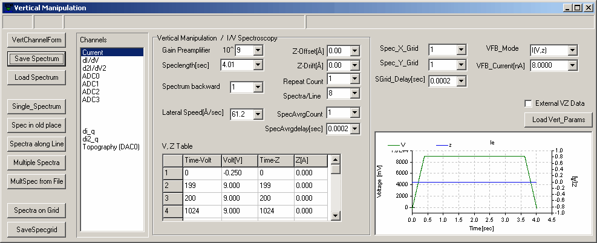597x243 pixels.
Task: Open the Spectra/Line dropdown arrow
Action: tap(355, 93)
